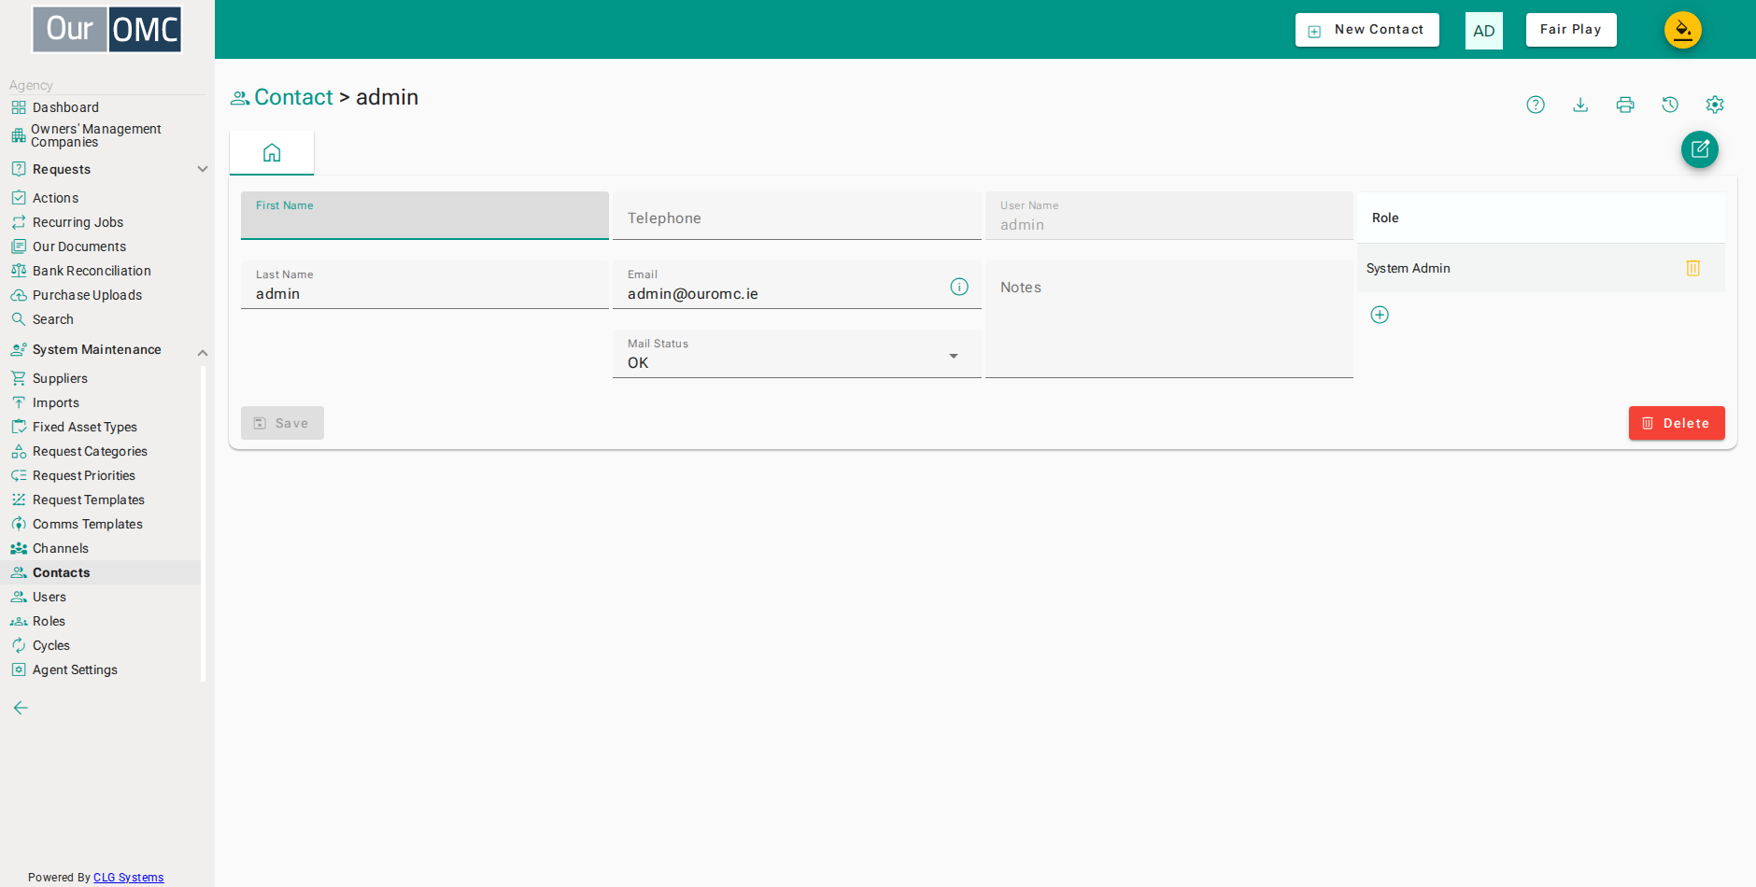Click the System Admin role row
Viewport: 1756px width, 887px height.
[1541, 268]
